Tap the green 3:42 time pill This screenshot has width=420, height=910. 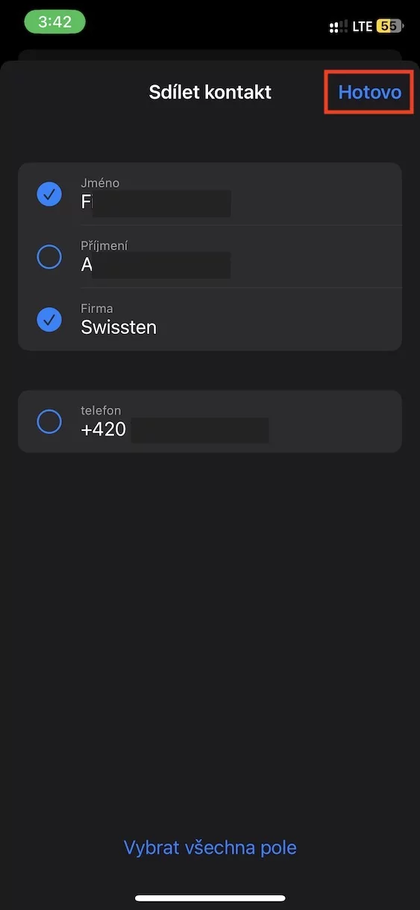point(54,22)
